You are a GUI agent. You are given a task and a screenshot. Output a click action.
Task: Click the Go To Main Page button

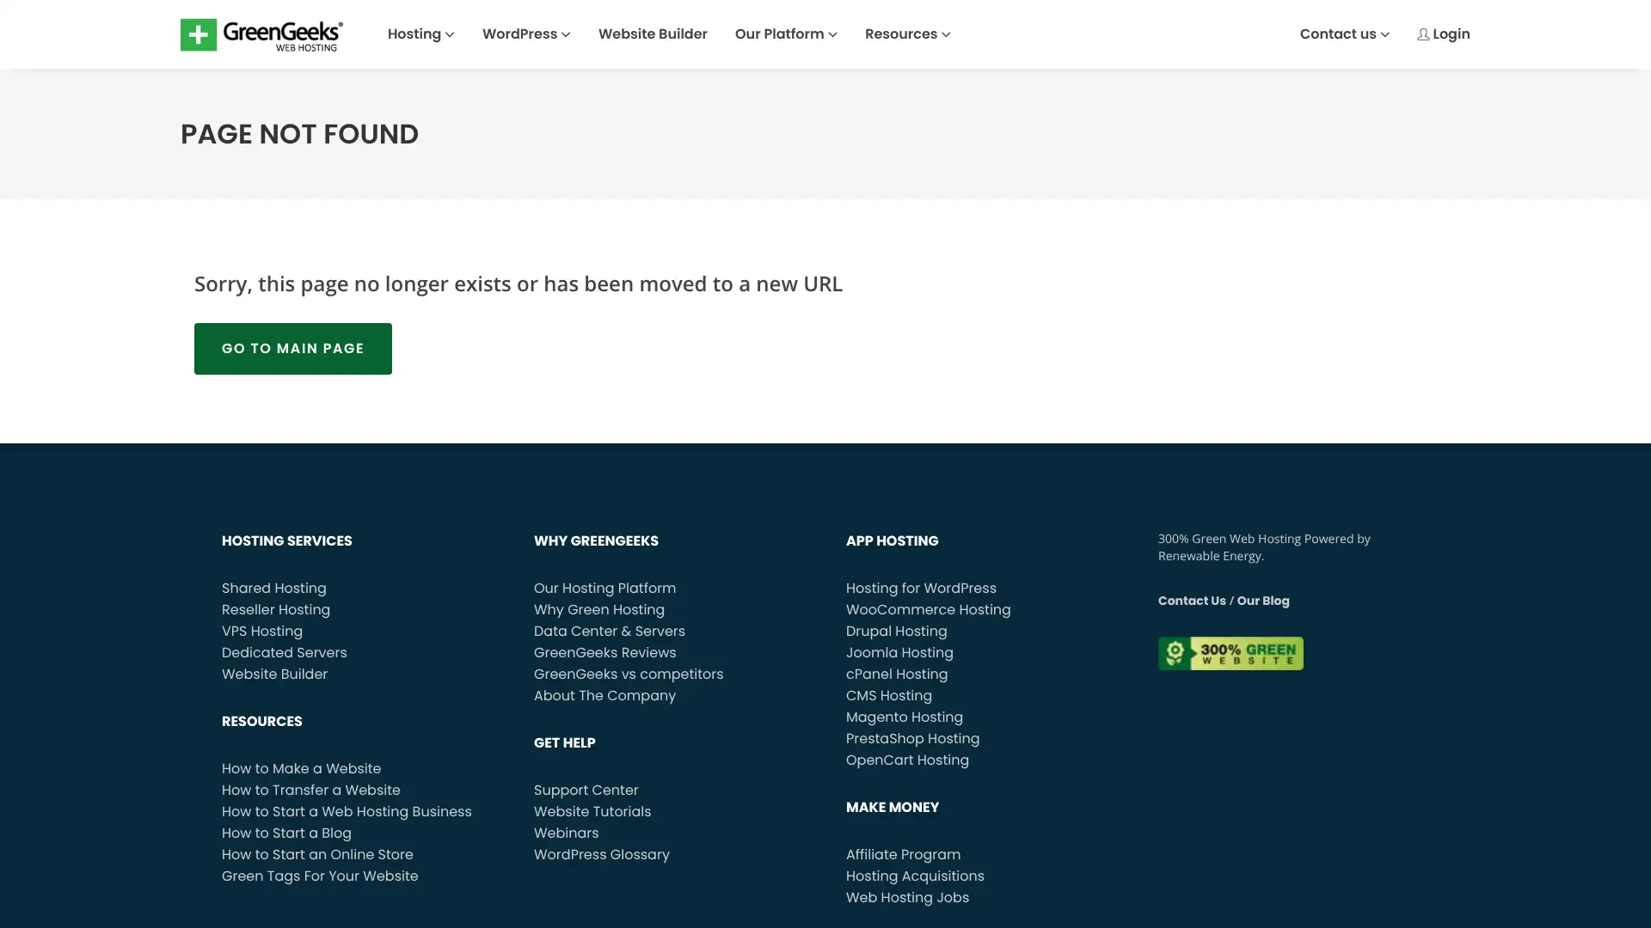(293, 349)
